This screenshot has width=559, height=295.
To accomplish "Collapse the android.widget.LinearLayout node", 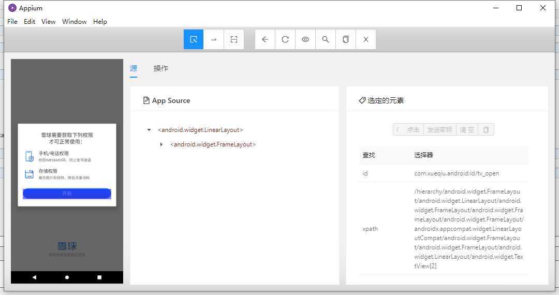I will (149, 130).
